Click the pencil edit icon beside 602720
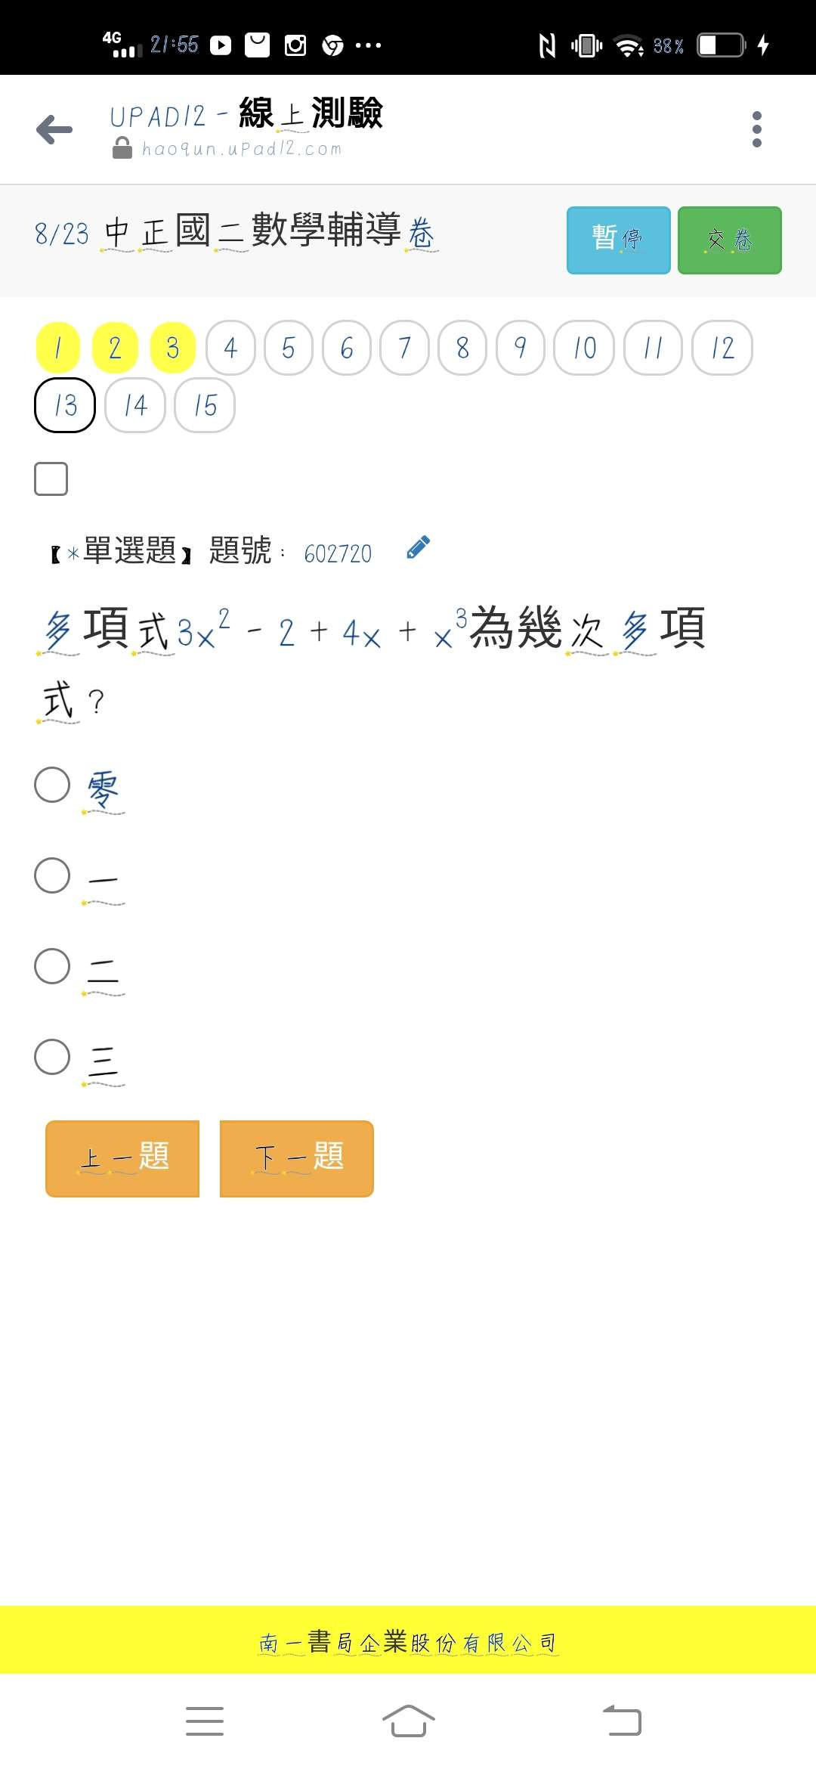Viewport: 816px width, 1769px height. (x=418, y=547)
